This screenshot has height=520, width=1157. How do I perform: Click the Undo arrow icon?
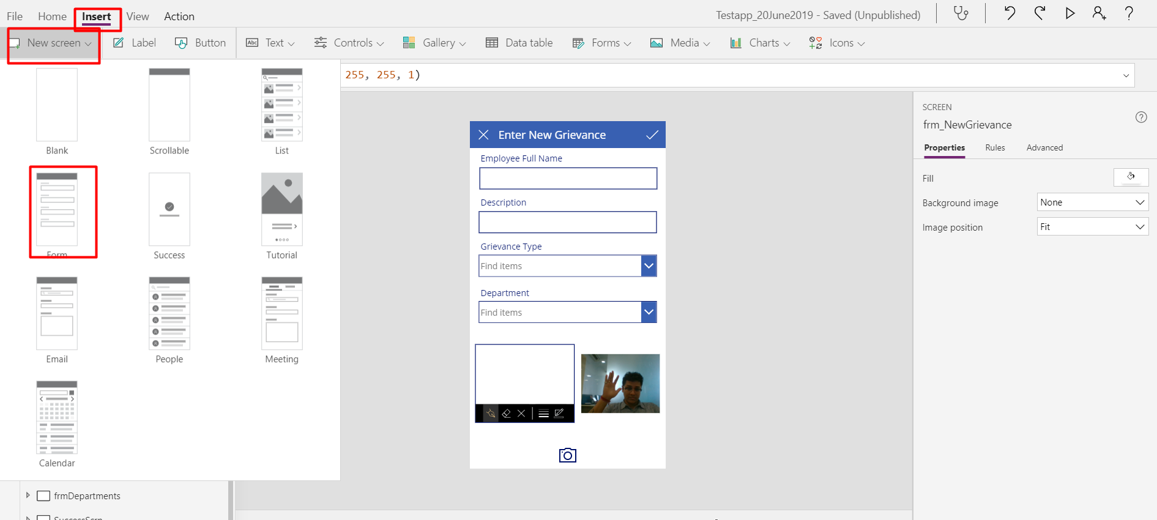click(x=1010, y=13)
